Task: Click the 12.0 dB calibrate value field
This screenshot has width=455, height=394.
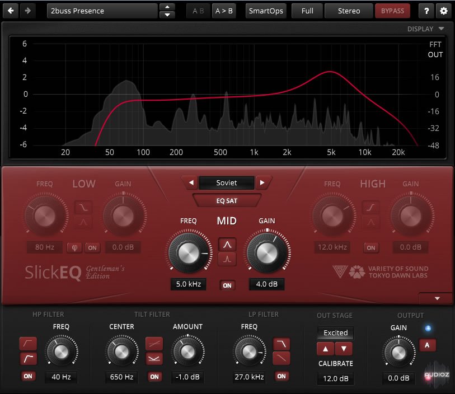Action: tap(335, 379)
